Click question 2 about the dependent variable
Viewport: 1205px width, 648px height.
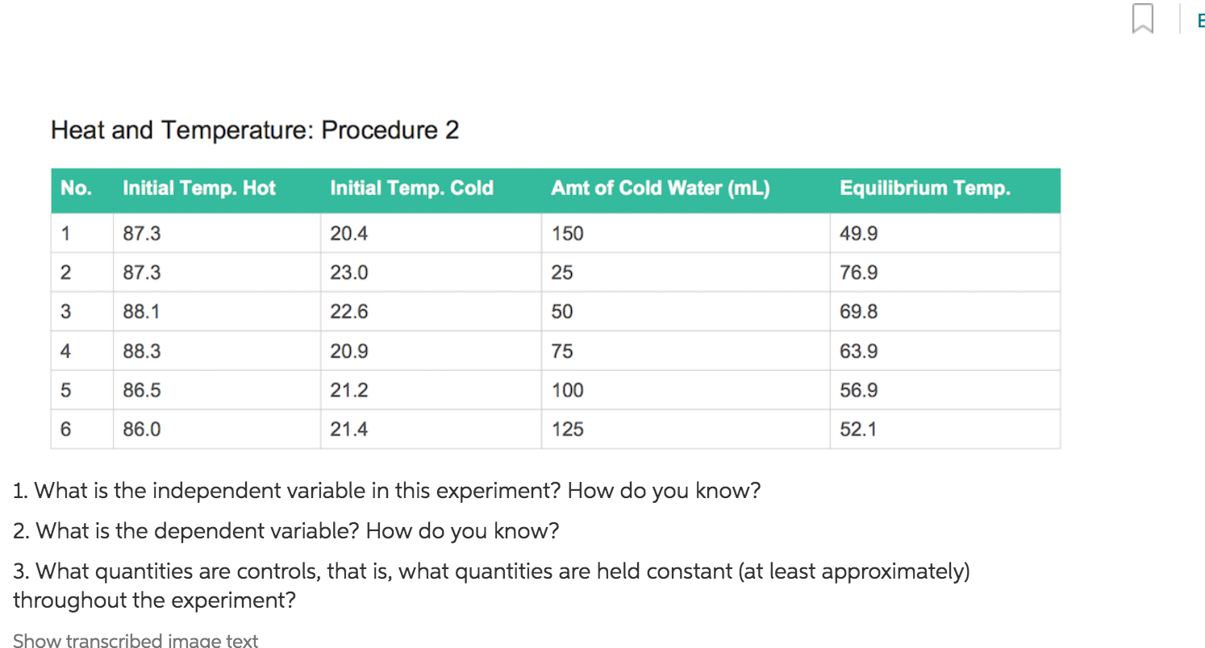click(x=286, y=530)
